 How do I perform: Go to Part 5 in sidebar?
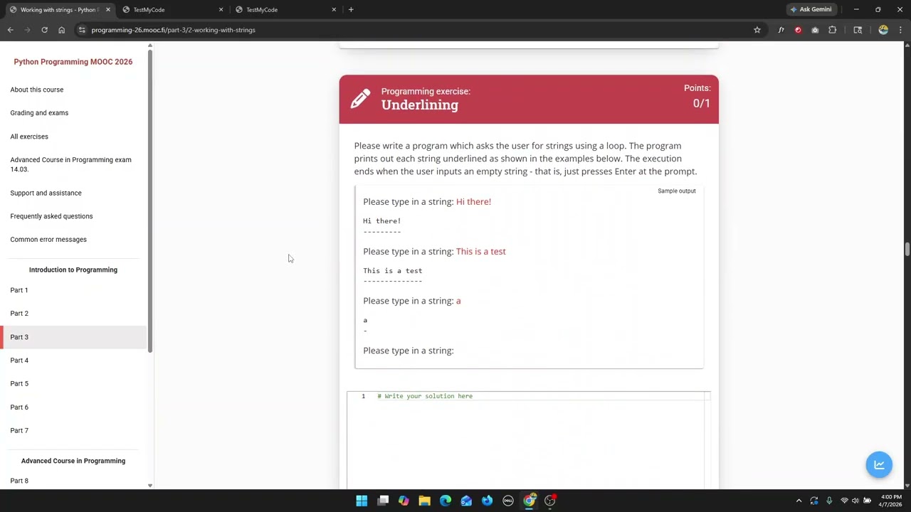point(19,384)
